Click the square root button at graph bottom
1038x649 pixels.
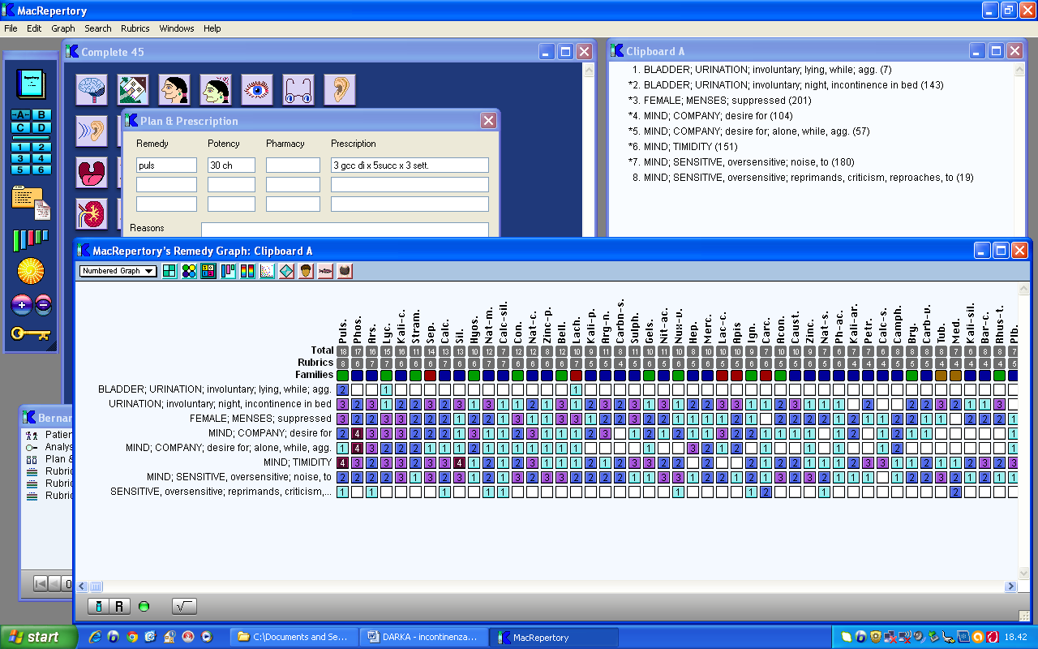point(184,606)
